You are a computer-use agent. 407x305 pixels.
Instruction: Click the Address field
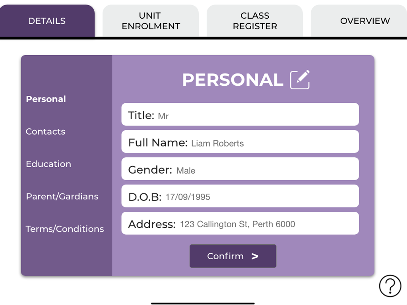[240, 223]
